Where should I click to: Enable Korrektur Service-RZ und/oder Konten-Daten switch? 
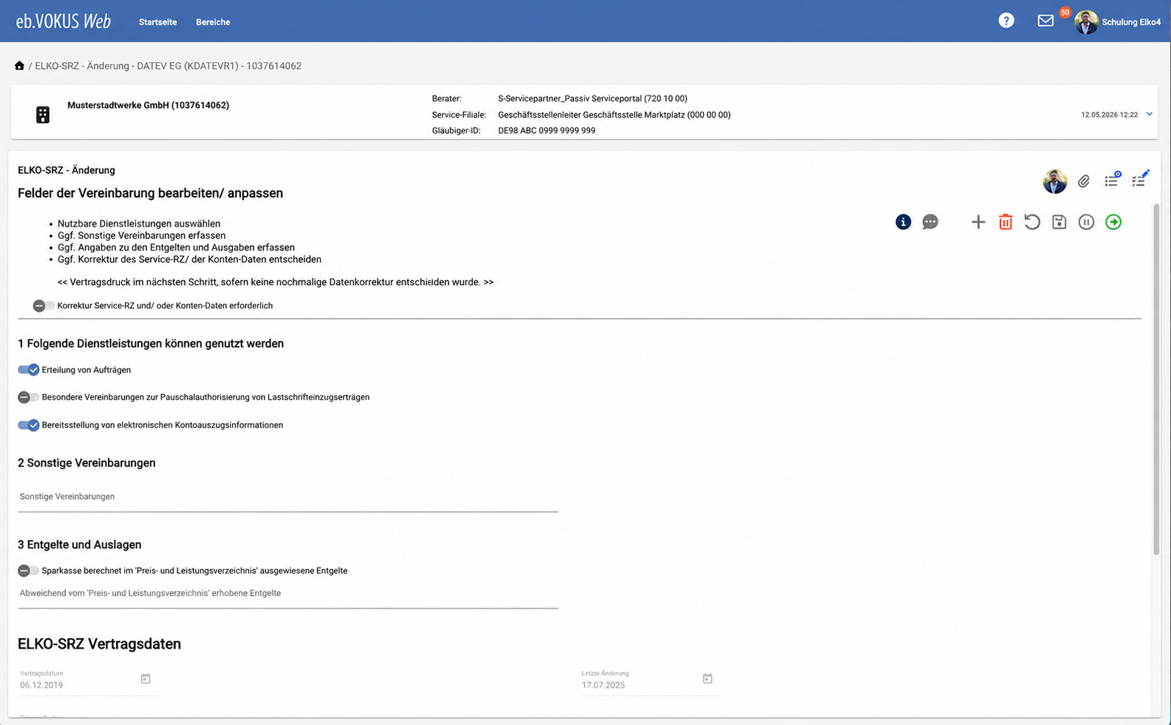43,306
